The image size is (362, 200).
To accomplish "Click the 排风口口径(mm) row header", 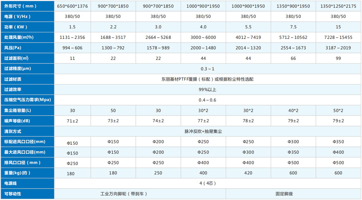I will 27,163.
